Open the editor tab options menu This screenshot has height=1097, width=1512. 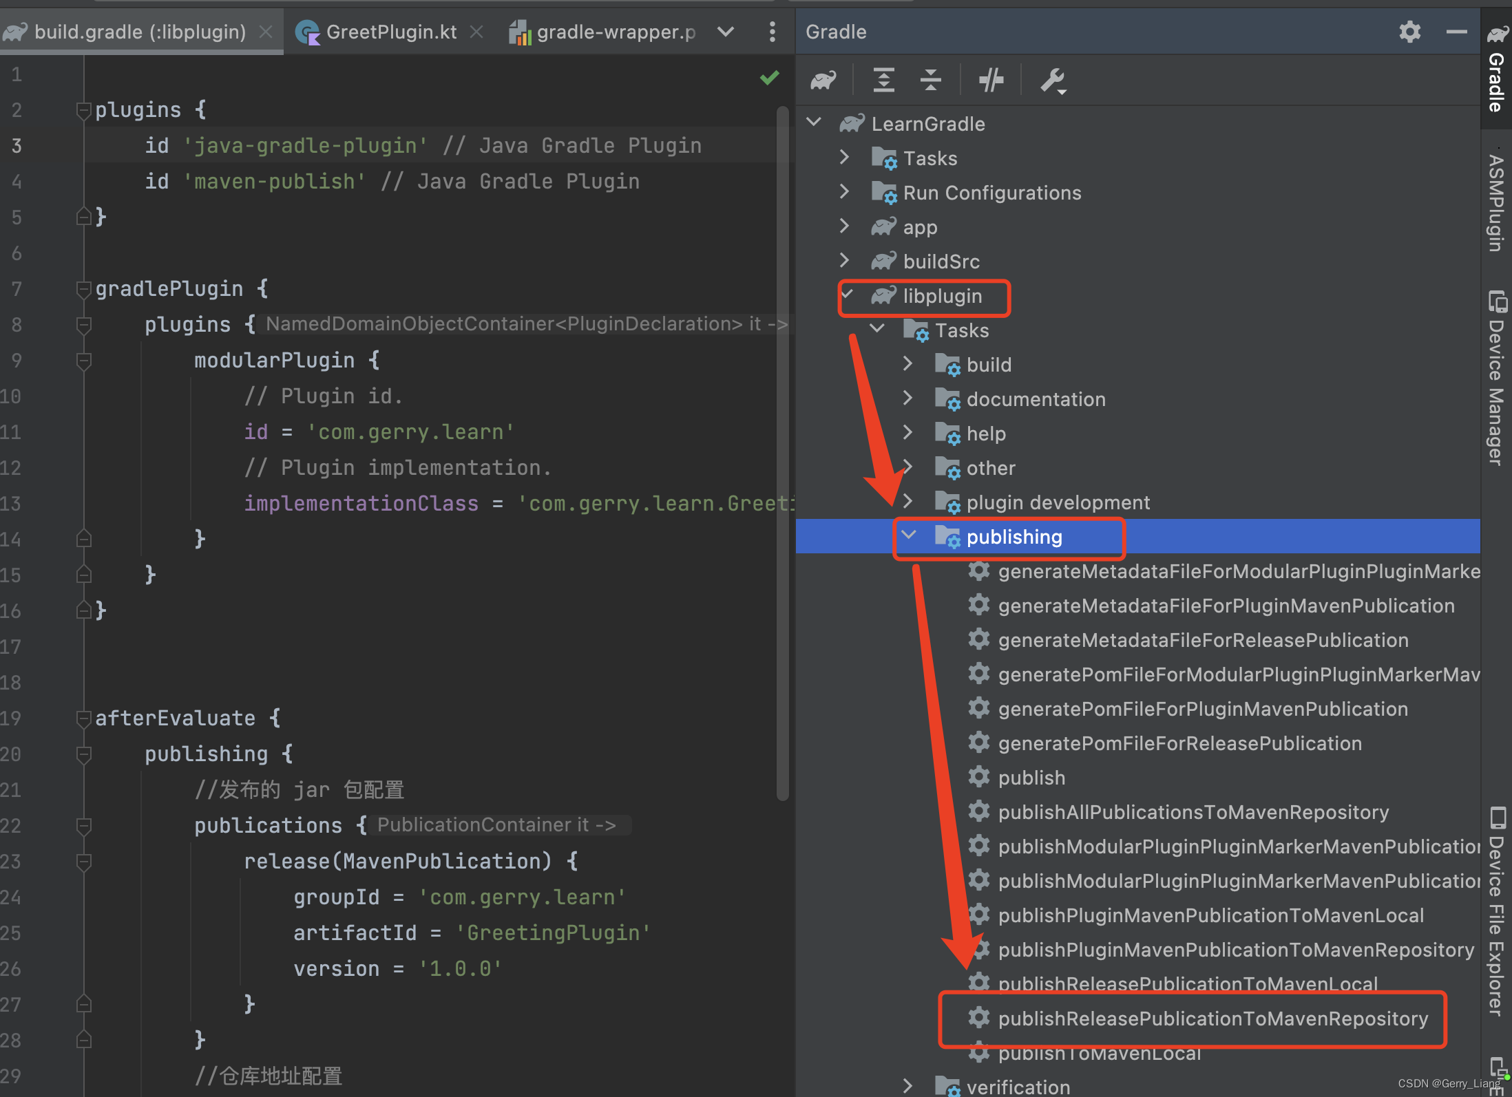[772, 32]
